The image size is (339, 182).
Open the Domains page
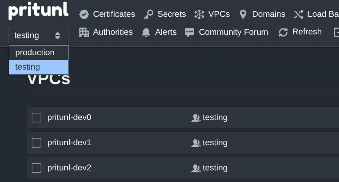268,14
